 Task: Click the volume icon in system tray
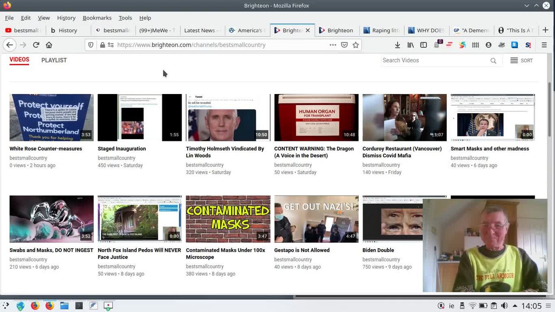[x=504, y=305]
